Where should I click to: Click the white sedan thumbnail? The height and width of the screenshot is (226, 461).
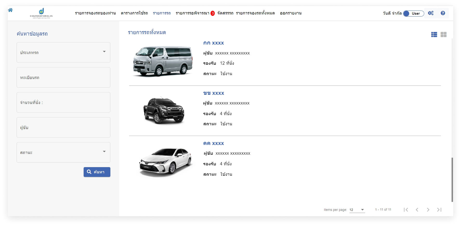[166, 162]
